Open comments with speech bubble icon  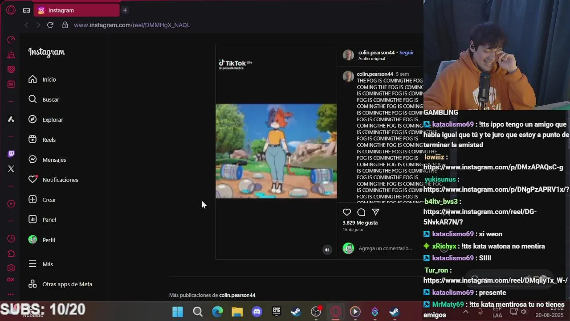coord(361,212)
